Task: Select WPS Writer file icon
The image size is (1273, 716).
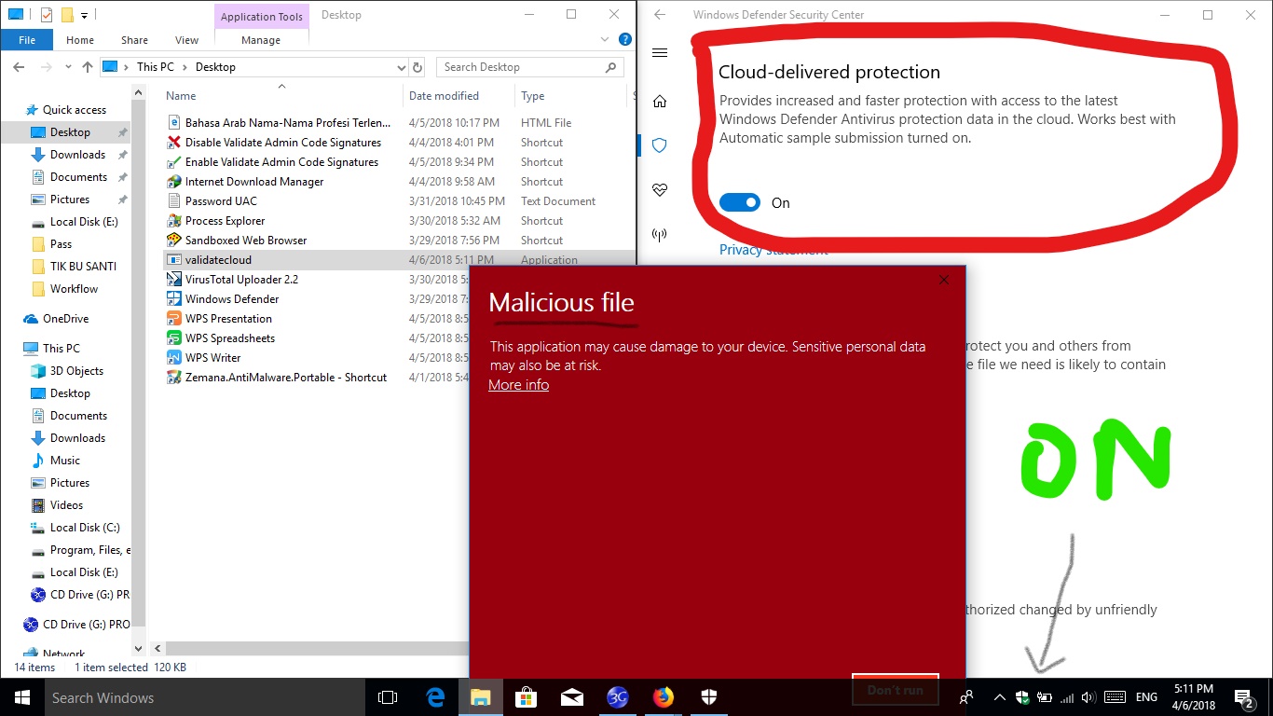Action: 173,358
